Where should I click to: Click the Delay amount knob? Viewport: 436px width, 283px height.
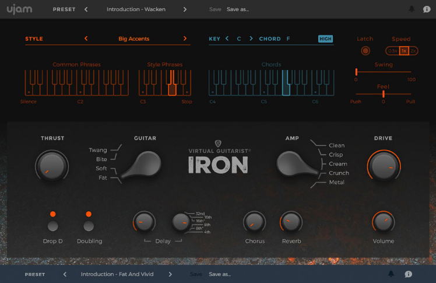click(144, 222)
